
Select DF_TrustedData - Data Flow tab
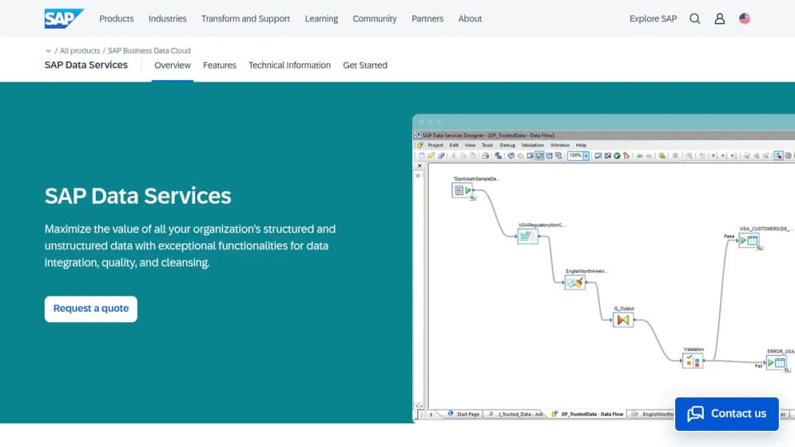pos(587,414)
